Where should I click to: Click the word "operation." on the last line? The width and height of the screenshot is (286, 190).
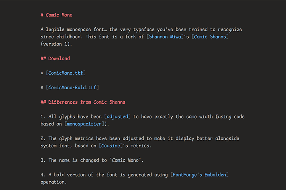point(55,182)
